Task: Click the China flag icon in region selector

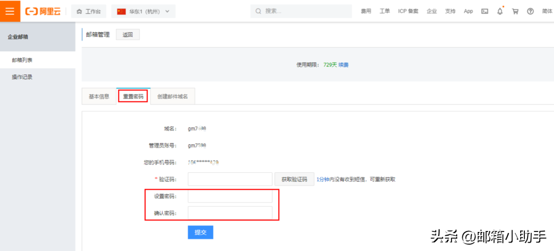Action: pos(122,11)
